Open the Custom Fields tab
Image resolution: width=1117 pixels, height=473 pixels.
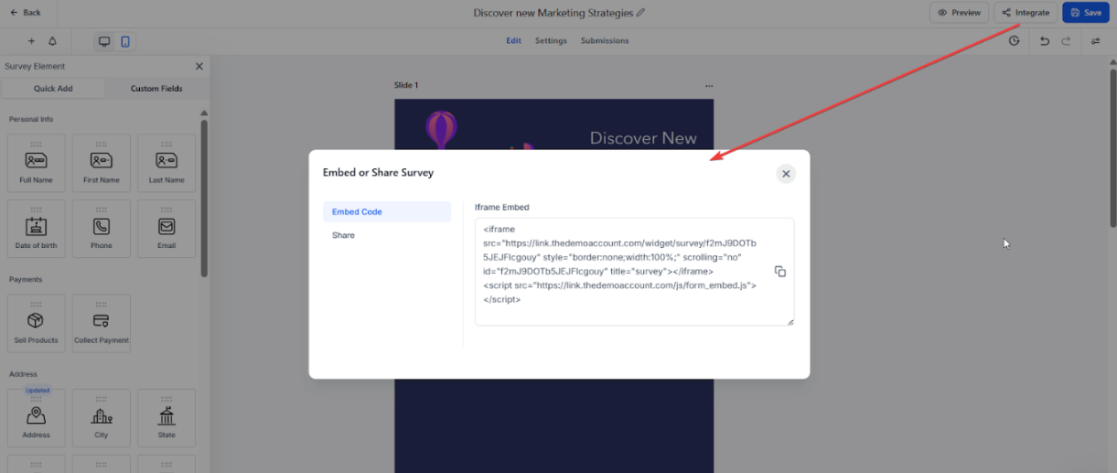156,89
